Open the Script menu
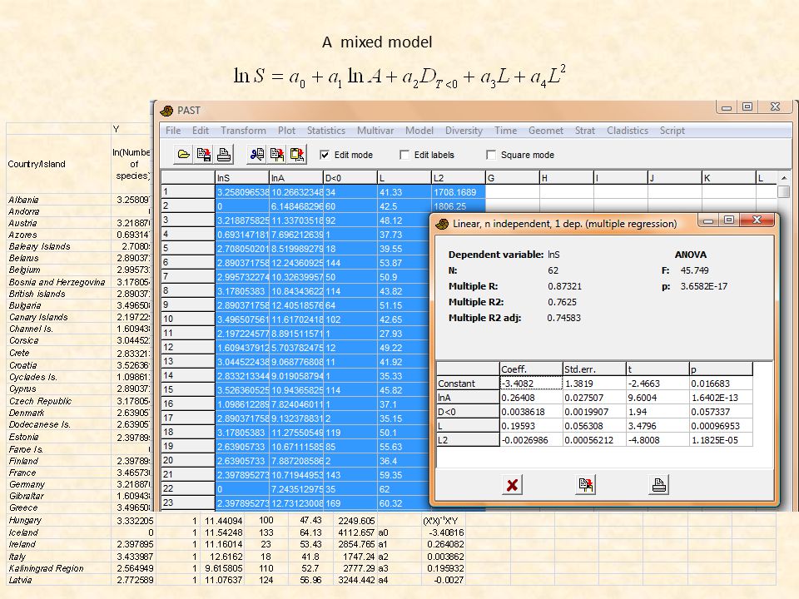Viewport: 799px width, 599px height. (x=672, y=131)
